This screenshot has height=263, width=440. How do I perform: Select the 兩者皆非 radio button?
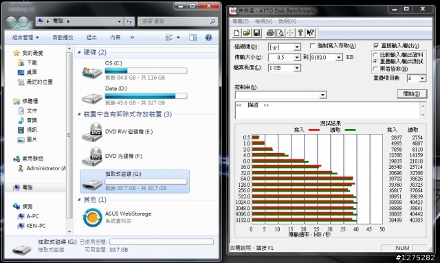point(375,69)
